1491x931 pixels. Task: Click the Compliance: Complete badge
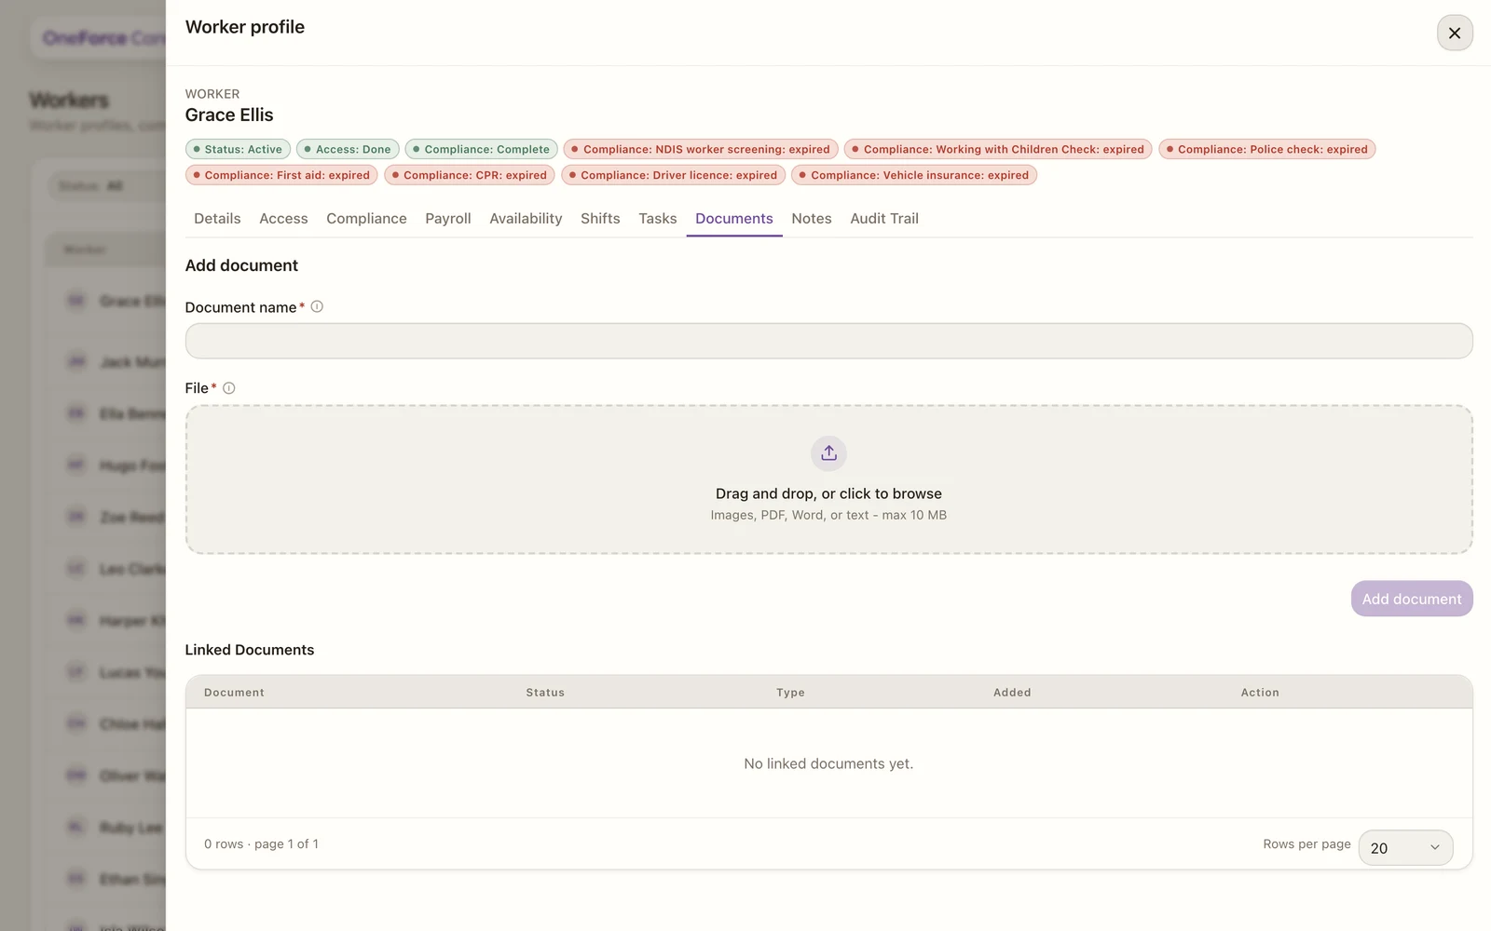pyautogui.click(x=482, y=149)
